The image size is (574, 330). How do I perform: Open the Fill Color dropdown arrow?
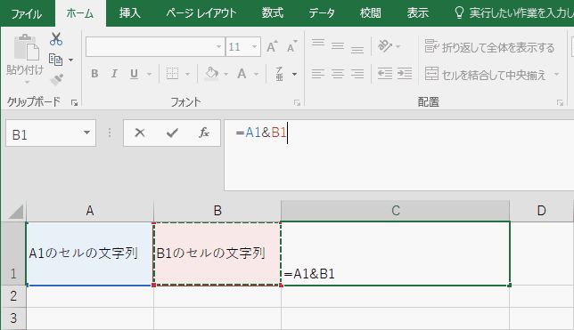(225, 74)
